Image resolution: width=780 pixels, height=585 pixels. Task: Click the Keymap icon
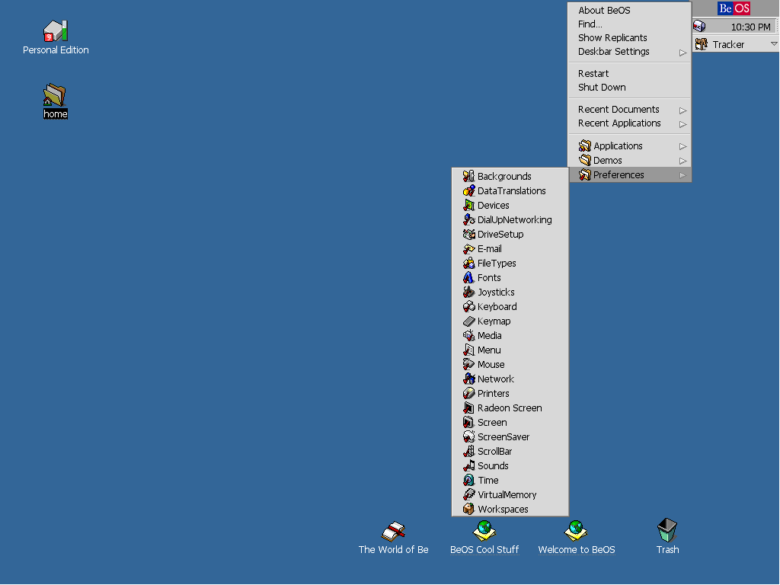468,321
